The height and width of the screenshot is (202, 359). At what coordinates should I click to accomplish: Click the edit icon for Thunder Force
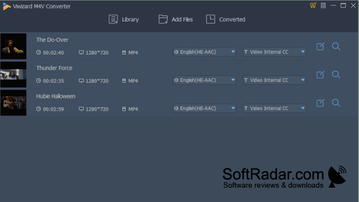(320, 74)
